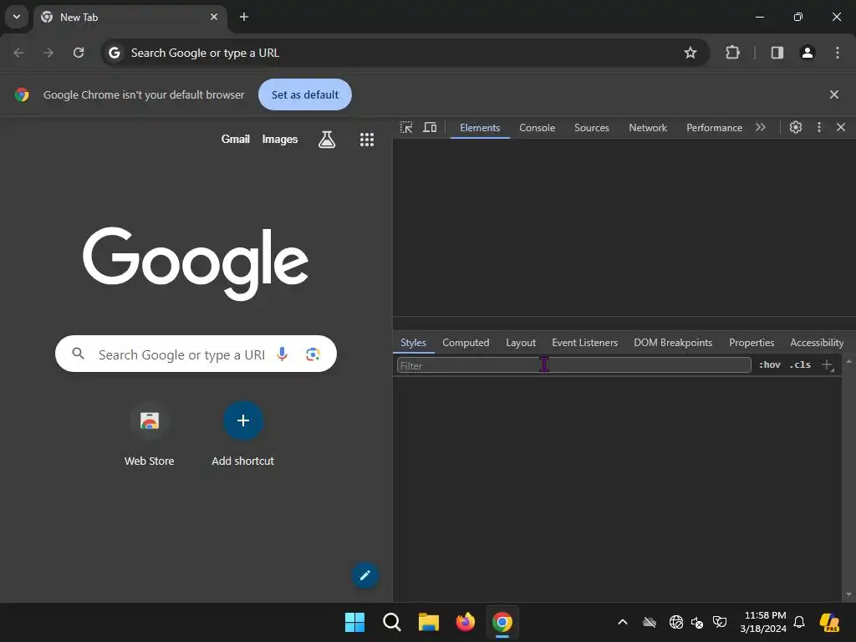Dismiss the default browser info bar
Viewport: 856px width, 642px height.
[x=834, y=94]
